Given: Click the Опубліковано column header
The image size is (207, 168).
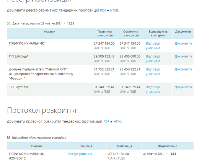Looking at the screenshot, I should 167,146.
